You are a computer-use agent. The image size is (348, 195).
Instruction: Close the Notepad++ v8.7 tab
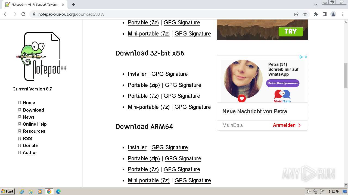(63, 5)
